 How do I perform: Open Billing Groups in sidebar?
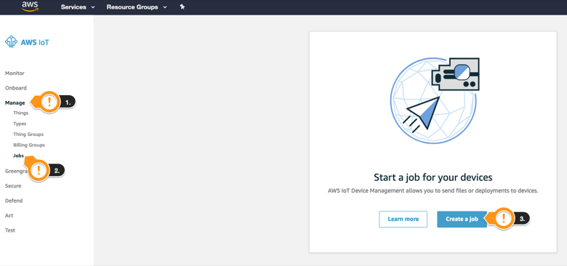pyautogui.click(x=29, y=145)
